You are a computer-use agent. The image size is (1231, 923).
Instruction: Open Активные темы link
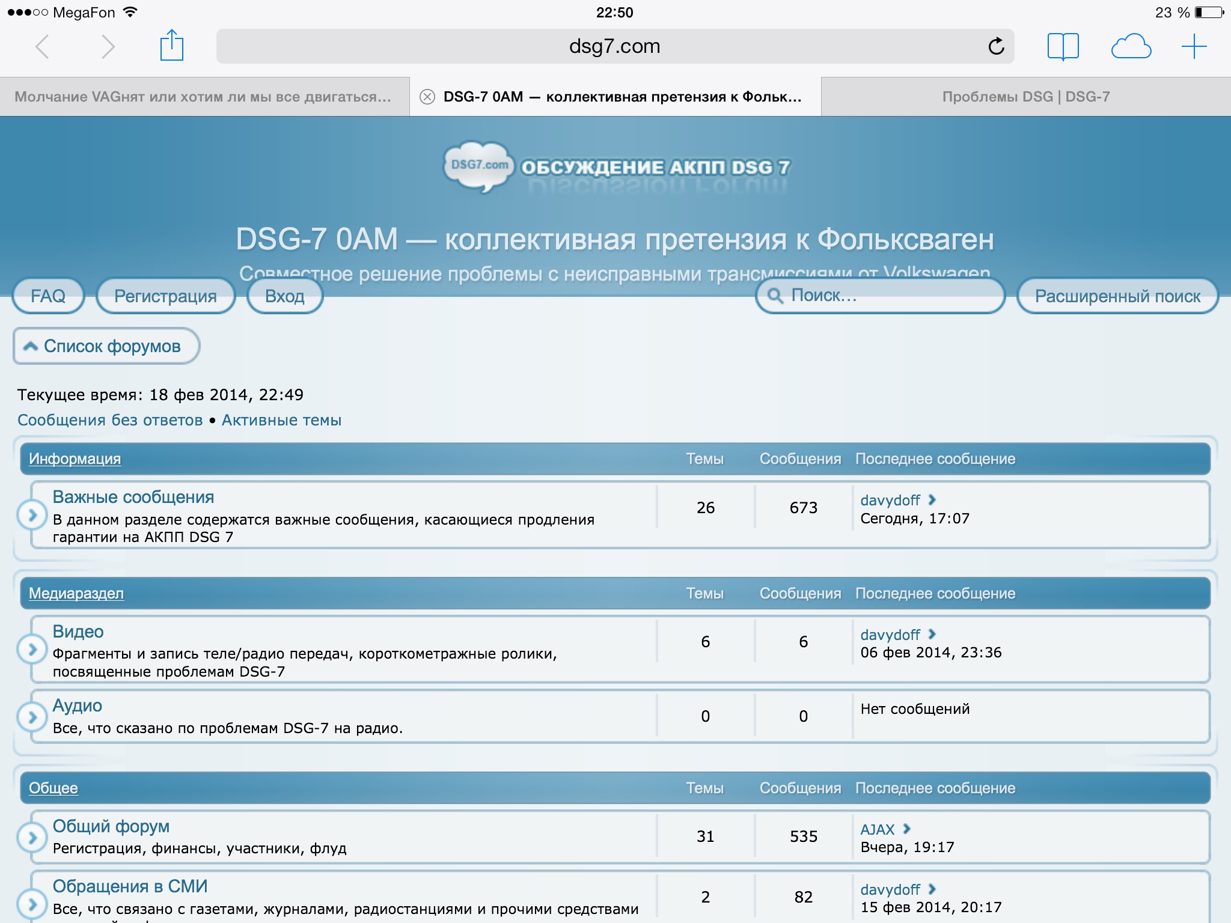click(281, 420)
